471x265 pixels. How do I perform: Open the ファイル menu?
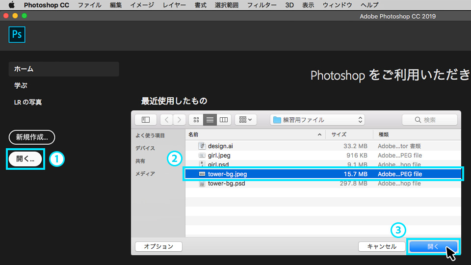point(89,5)
